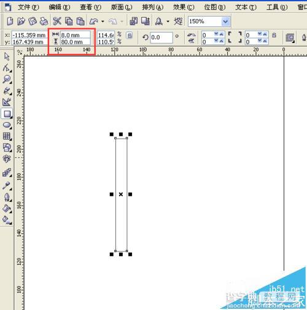Select the Basic Shapes tool

click(x=7, y=147)
